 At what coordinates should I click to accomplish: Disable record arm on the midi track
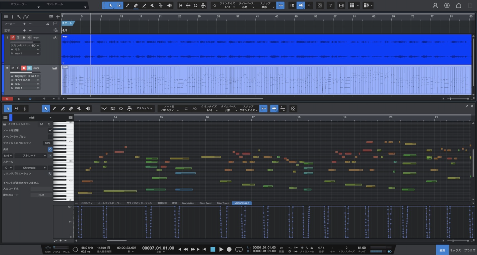pos(24,68)
